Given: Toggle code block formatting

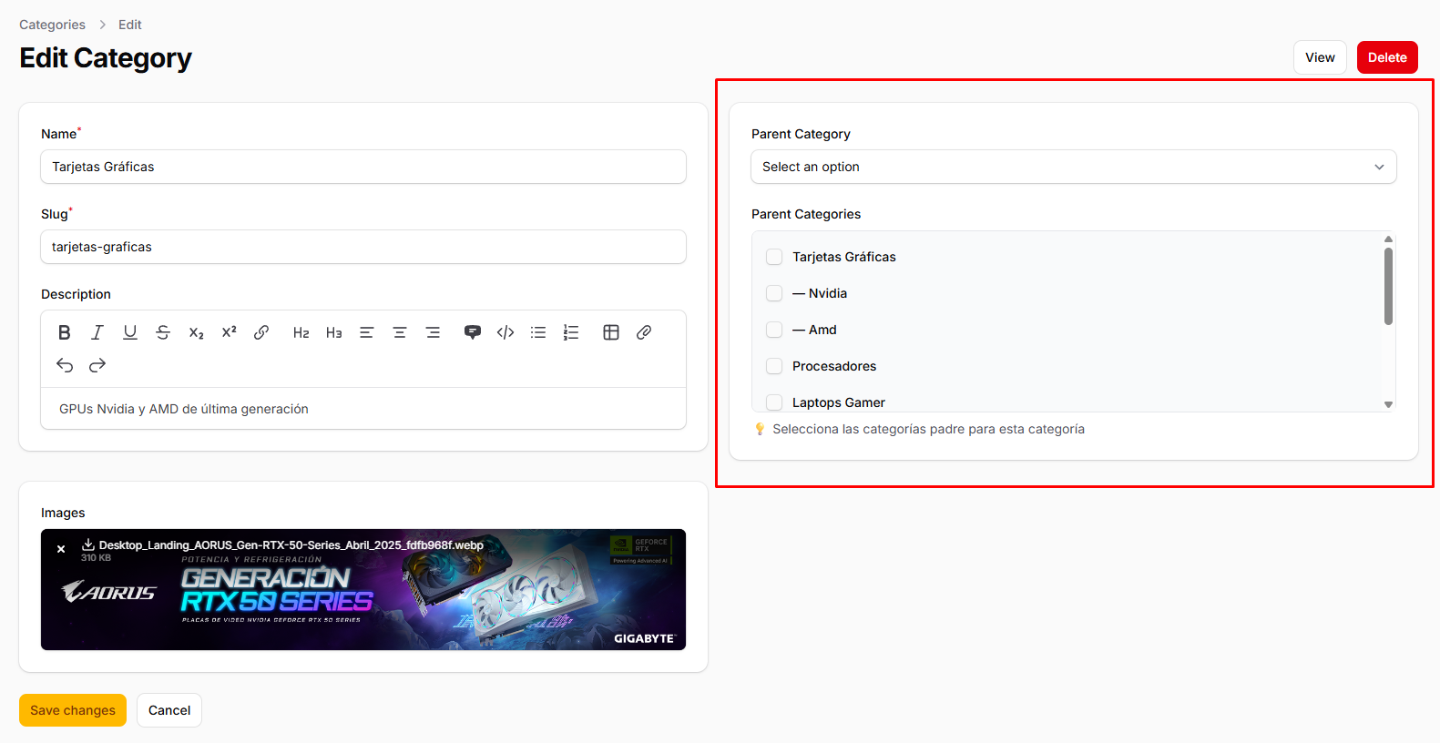Looking at the screenshot, I should (506, 332).
